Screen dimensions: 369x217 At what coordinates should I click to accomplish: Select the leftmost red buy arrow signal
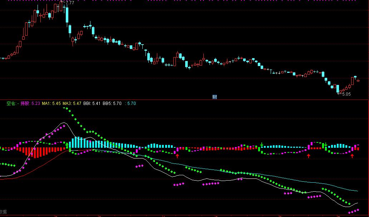177,156
